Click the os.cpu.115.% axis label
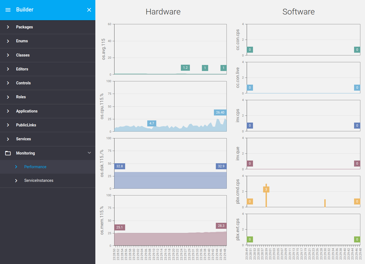 [x=102, y=106]
